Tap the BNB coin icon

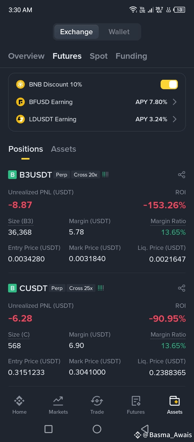point(20,84)
